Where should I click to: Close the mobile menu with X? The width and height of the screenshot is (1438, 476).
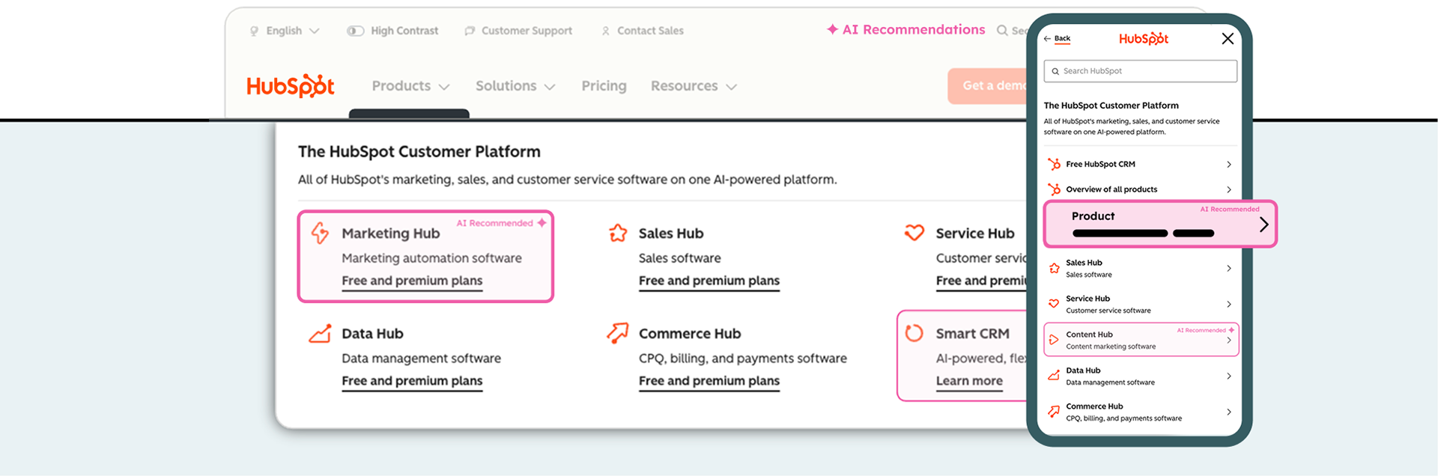(1228, 38)
